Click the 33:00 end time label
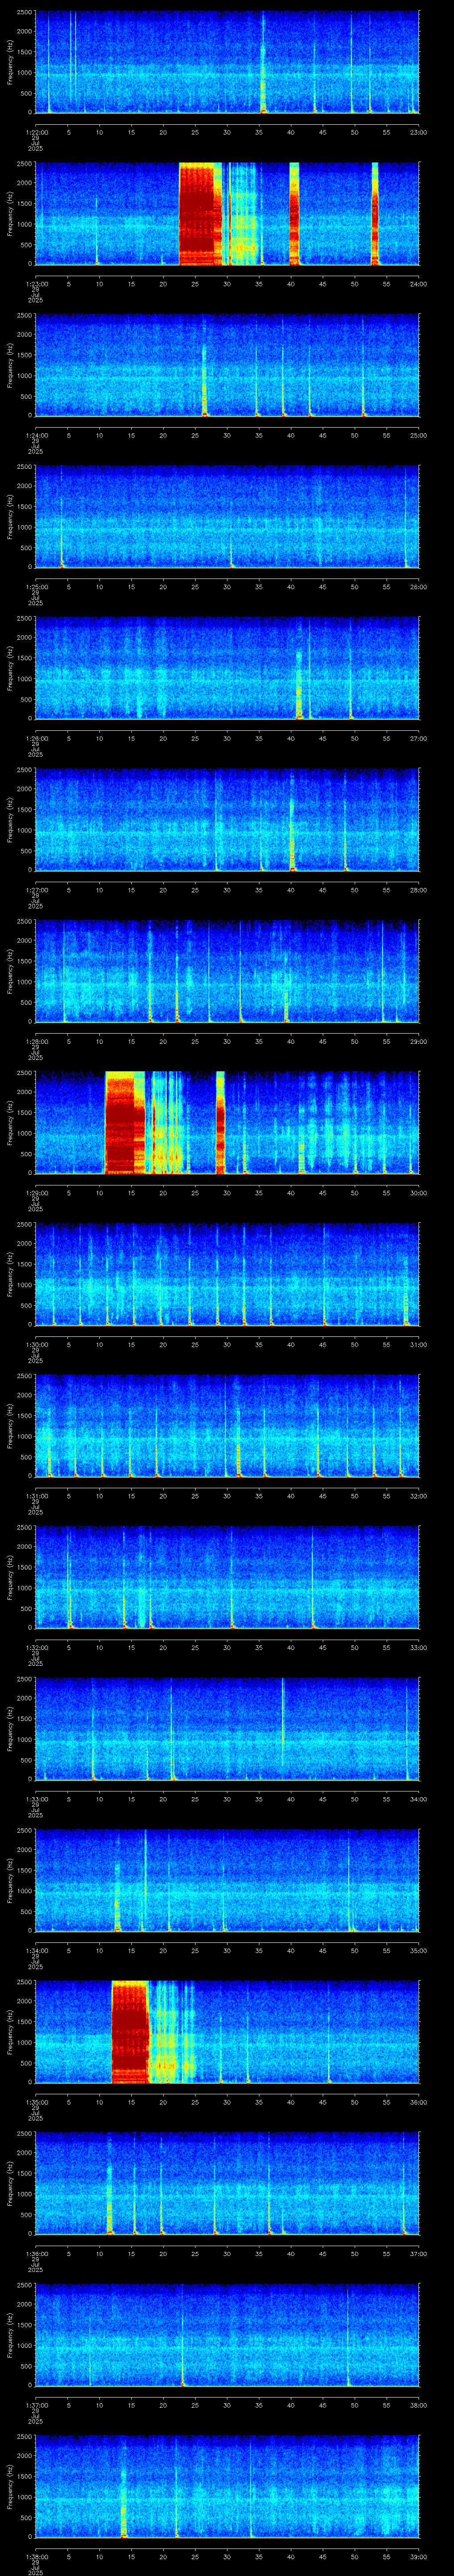The height and width of the screenshot is (2576, 454). point(418,1647)
